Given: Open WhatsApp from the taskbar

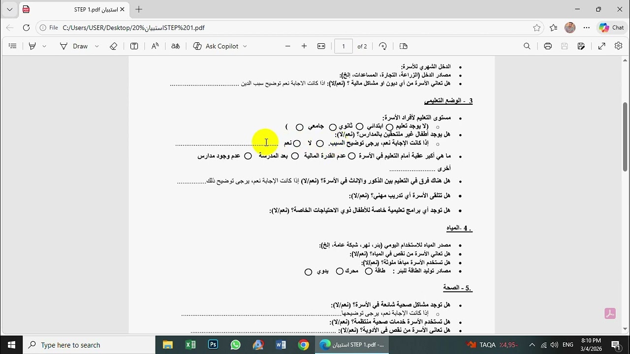Looking at the screenshot, I should click(236, 345).
